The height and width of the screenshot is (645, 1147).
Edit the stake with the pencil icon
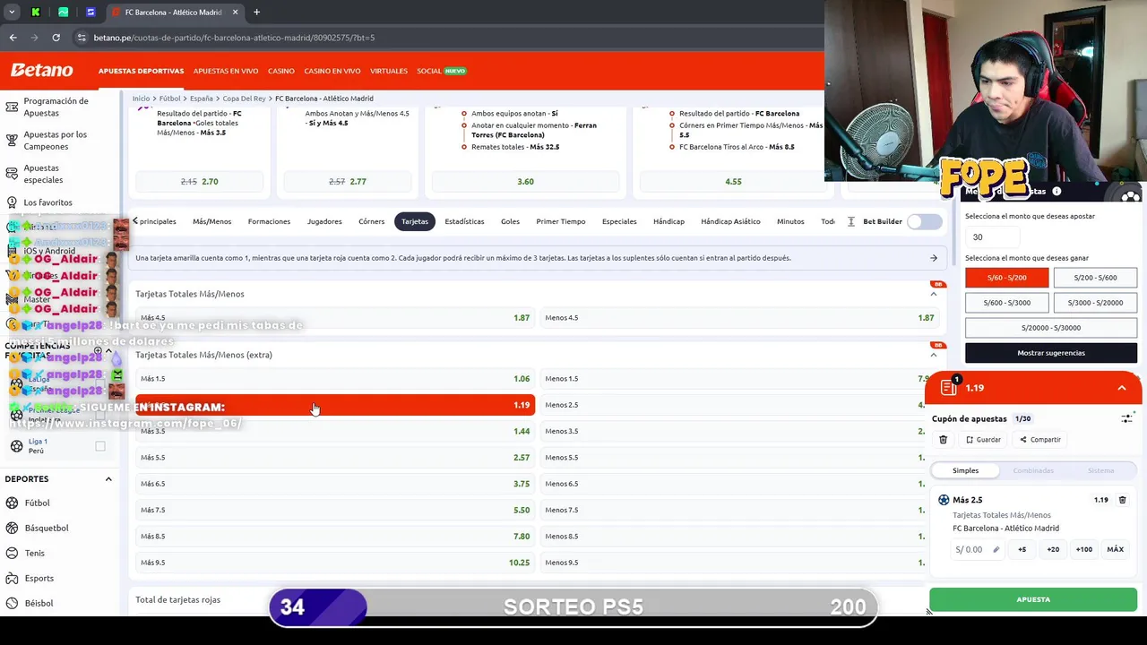pos(996,549)
